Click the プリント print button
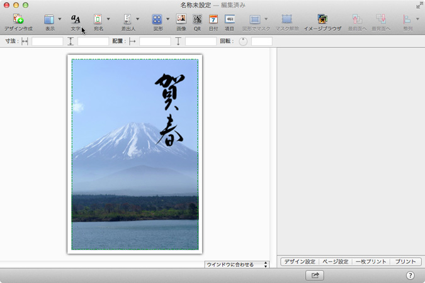The width and height of the screenshot is (425, 283). pyautogui.click(x=405, y=262)
